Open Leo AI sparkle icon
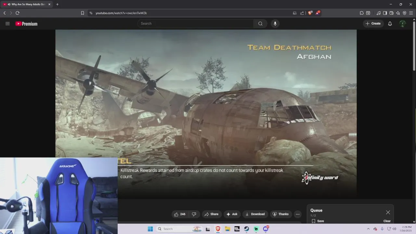416x234 pixels. (x=398, y=13)
